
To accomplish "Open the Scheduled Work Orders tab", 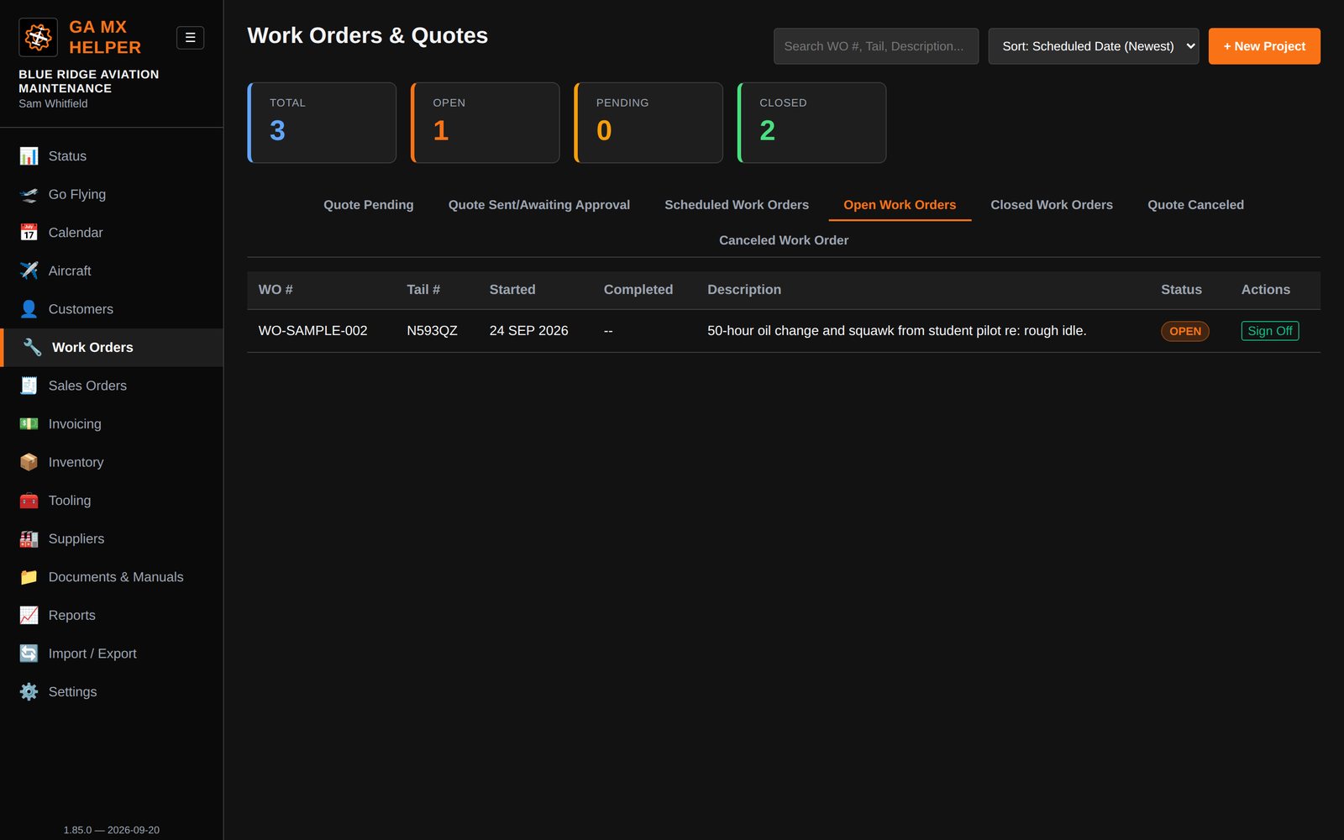I will pyautogui.click(x=737, y=205).
